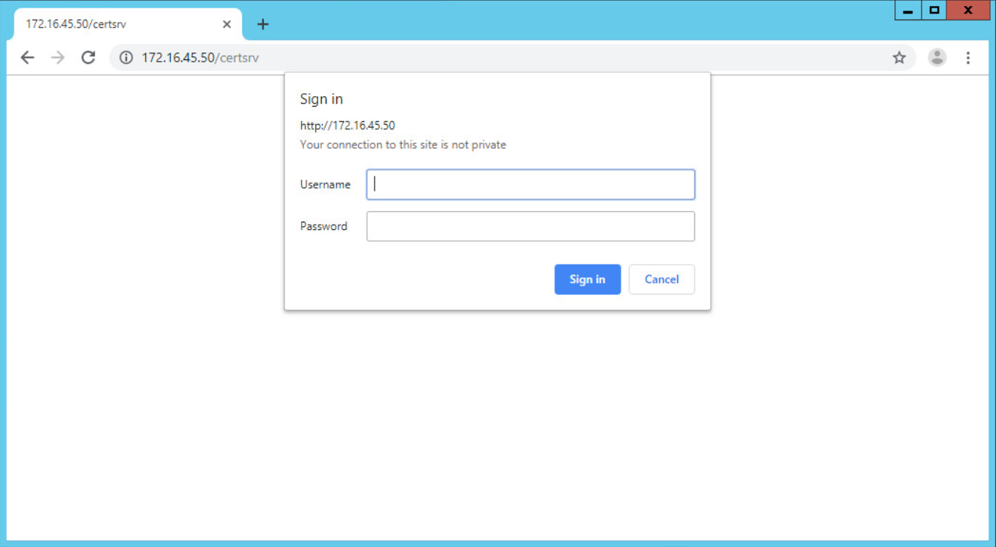Open a new browser tab
The width and height of the screenshot is (996, 547).
pos(263,24)
